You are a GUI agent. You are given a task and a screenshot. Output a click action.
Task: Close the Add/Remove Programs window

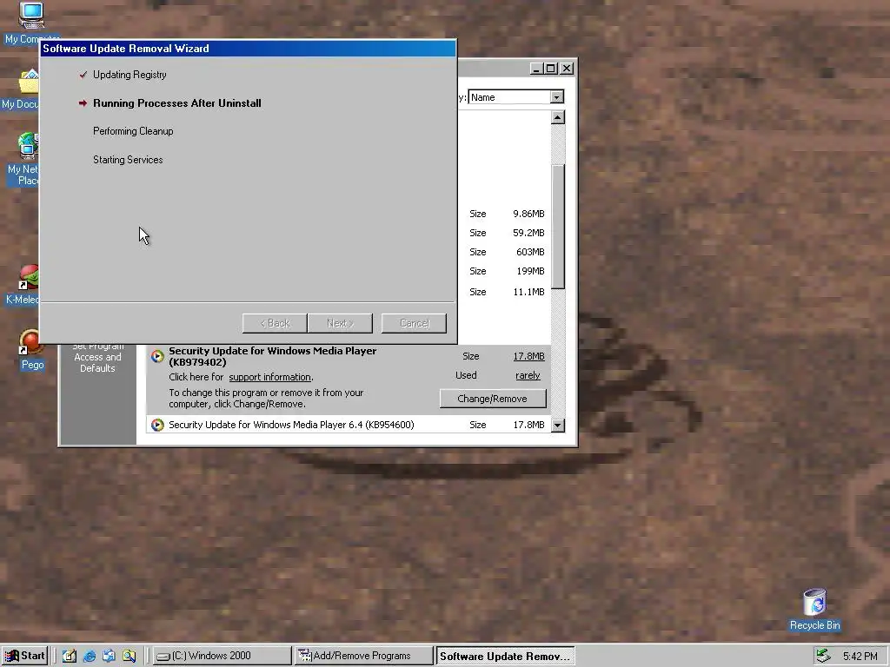[567, 69]
